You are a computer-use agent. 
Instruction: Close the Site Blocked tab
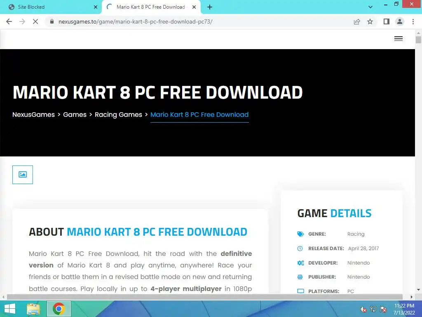coord(96,7)
